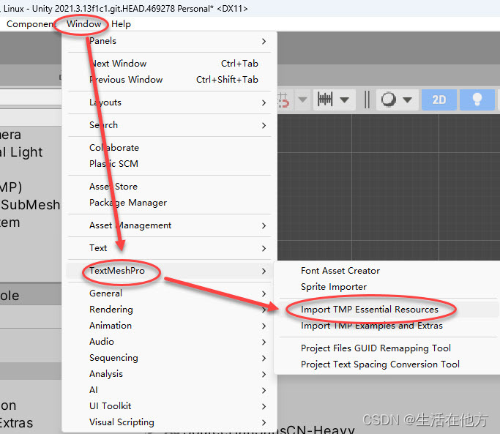Open the Layouts submenu

[169, 102]
